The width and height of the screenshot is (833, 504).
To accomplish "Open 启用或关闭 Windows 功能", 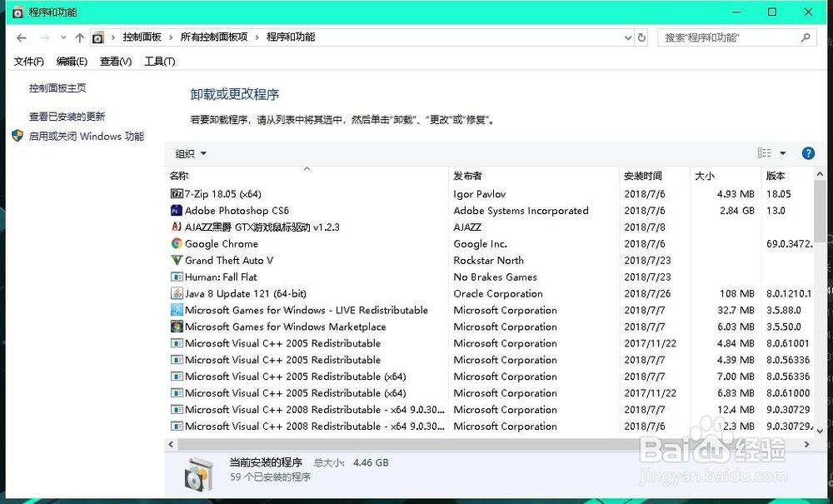I will pos(86,136).
